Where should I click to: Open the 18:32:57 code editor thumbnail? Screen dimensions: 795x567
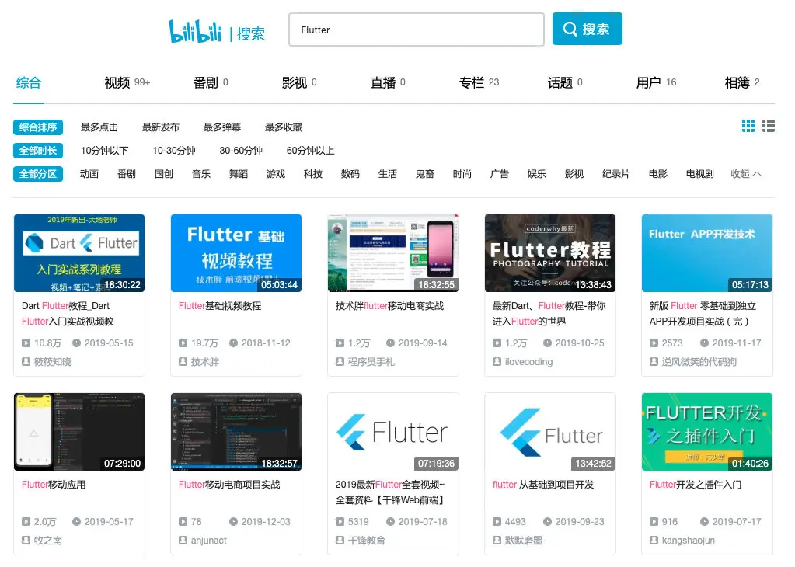(236, 432)
